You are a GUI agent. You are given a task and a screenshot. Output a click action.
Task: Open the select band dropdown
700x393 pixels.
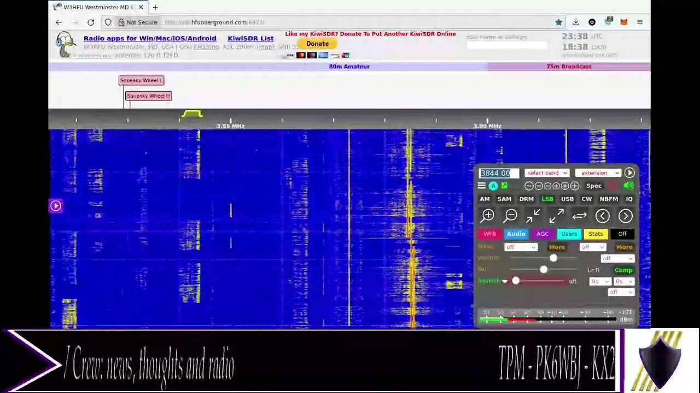click(x=547, y=173)
